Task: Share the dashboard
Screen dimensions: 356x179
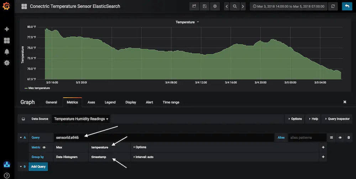Action: 194,6
